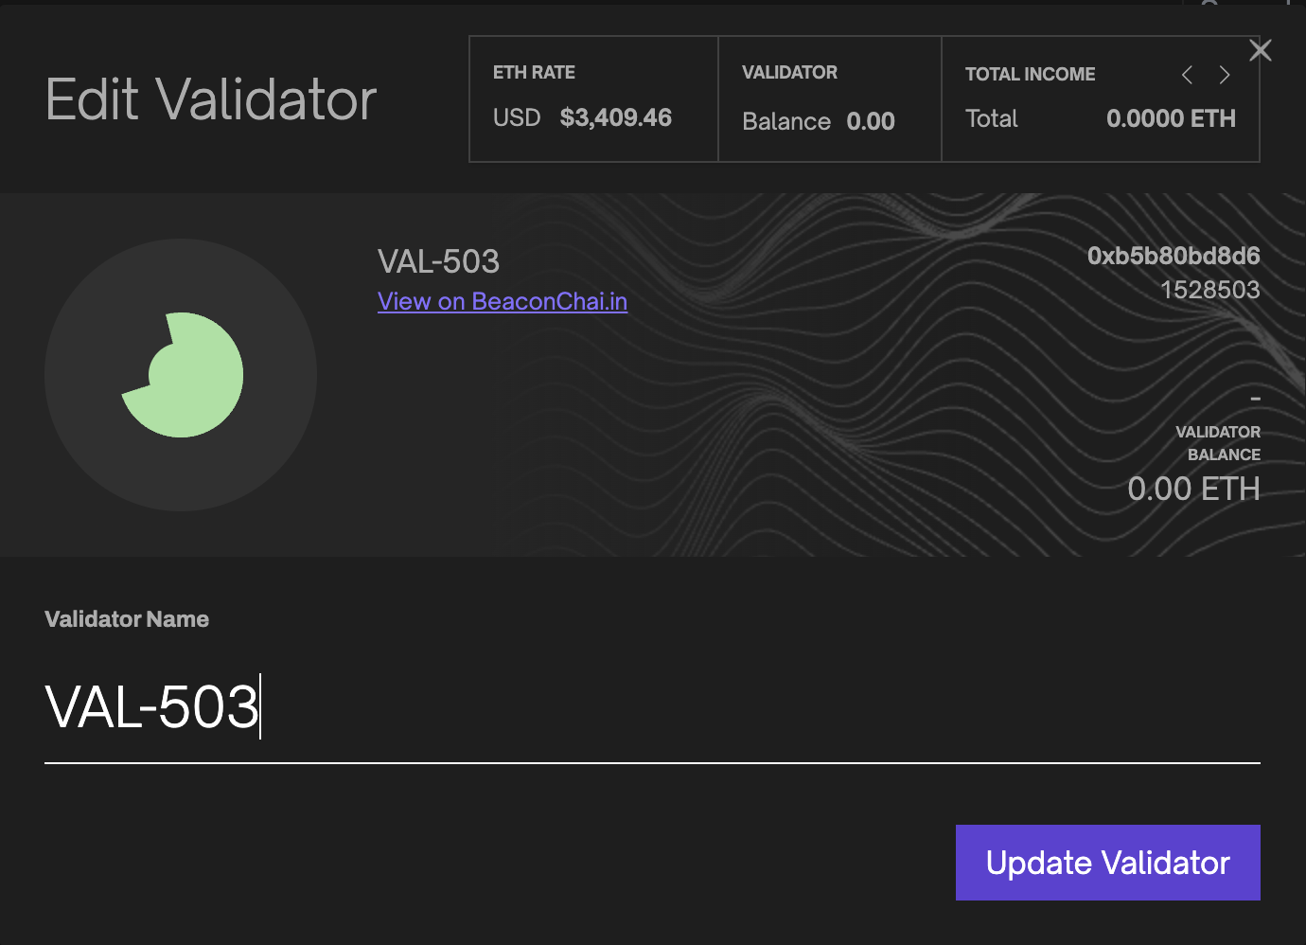Select the TOTAL INCOME card
The width and height of the screenshot is (1306, 945).
click(x=1101, y=99)
